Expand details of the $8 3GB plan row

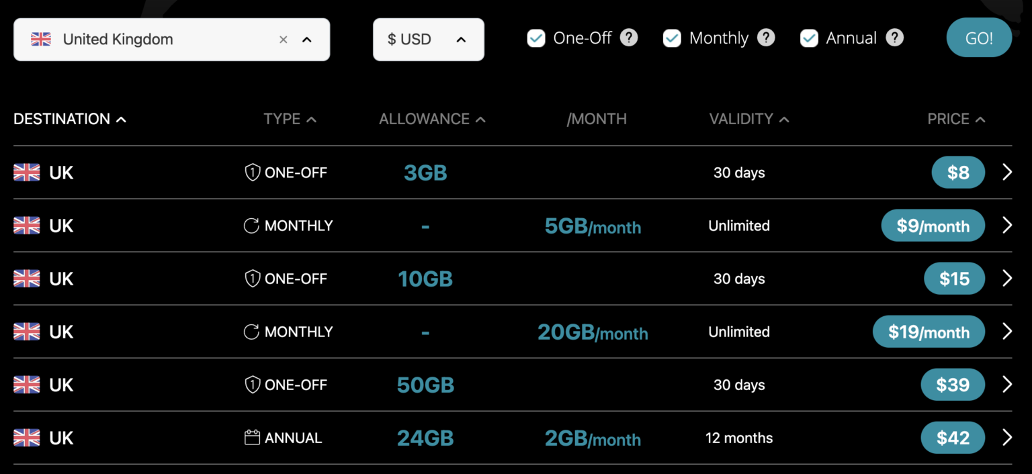(1007, 172)
